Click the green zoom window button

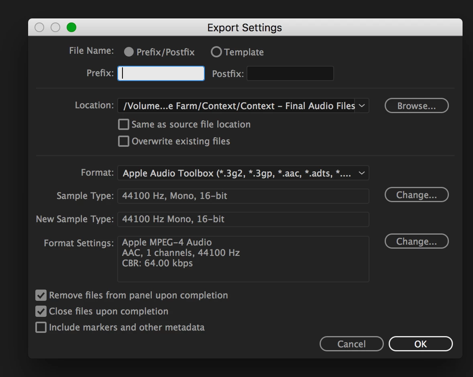(71, 27)
